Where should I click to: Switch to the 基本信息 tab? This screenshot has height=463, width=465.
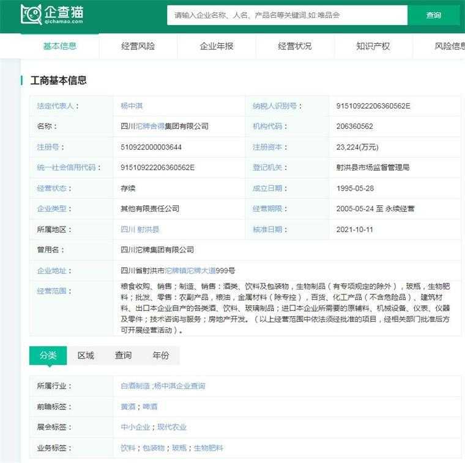(59, 46)
